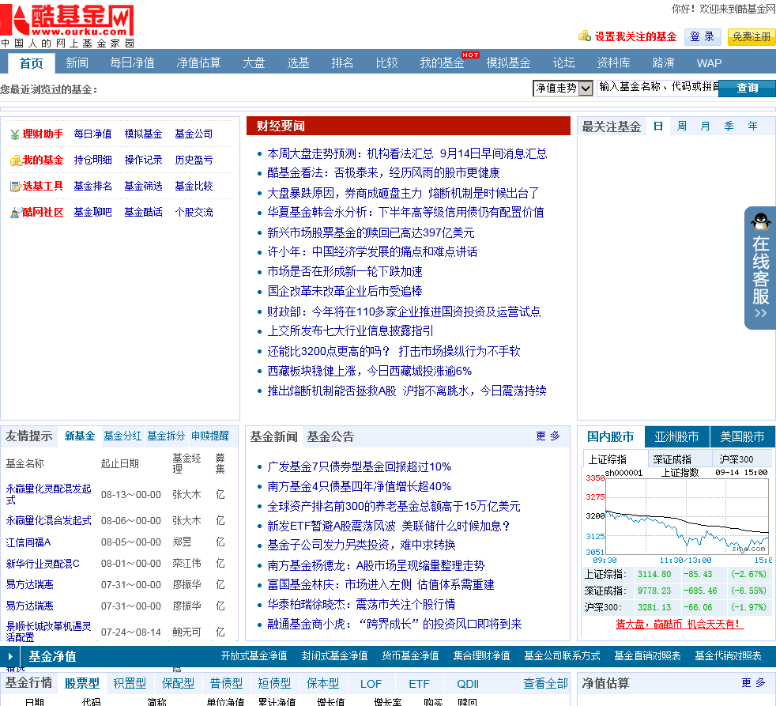Image resolution: width=776 pixels, height=706 pixels.
Task: Click the 查询 search button
Action: click(747, 88)
